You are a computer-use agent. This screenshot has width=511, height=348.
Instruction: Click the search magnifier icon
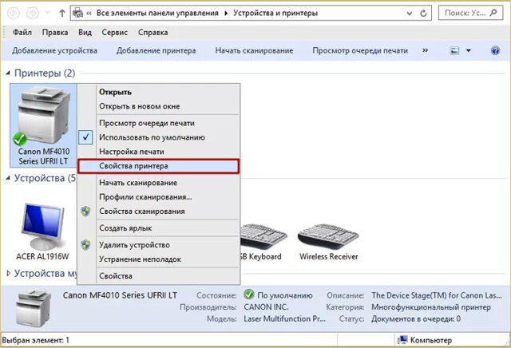(x=493, y=13)
